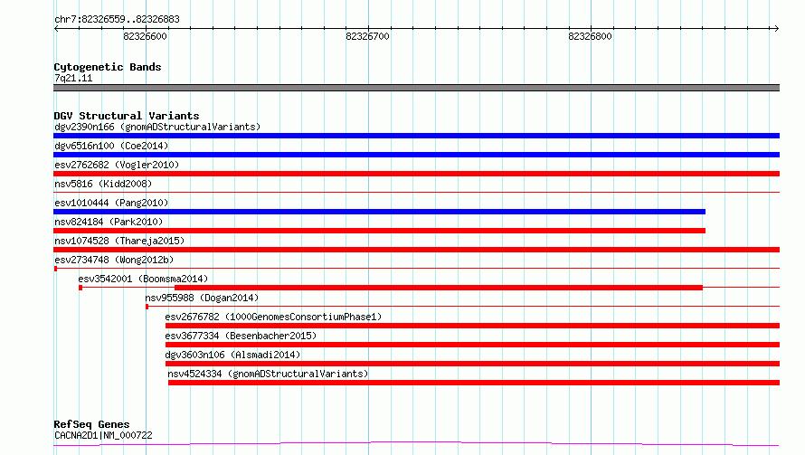This screenshot has width=805, height=455.
Task: Click the DGV Structural Variants track heading
Action: (127, 116)
